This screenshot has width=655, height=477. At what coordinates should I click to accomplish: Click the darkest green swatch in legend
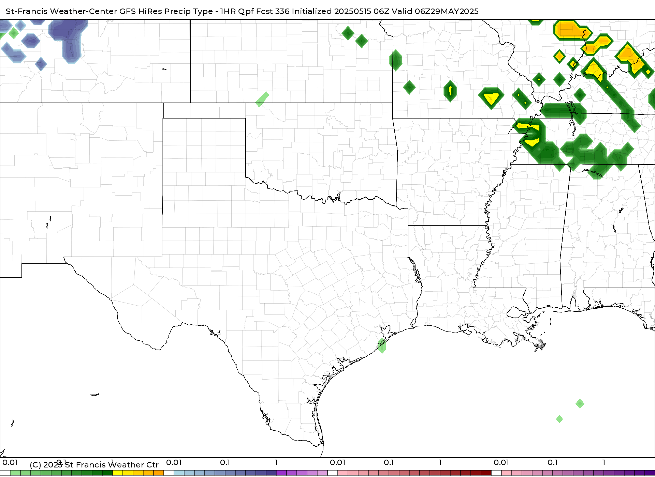click(107, 473)
